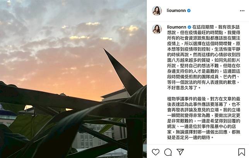Open the profile picture in the post header
Image resolution: width=249 pixels, height=158 pixels.
point(157,11)
